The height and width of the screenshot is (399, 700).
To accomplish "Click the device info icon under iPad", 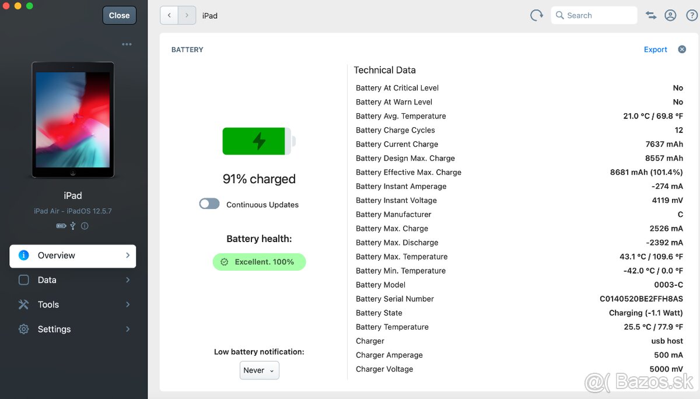I will click(85, 226).
